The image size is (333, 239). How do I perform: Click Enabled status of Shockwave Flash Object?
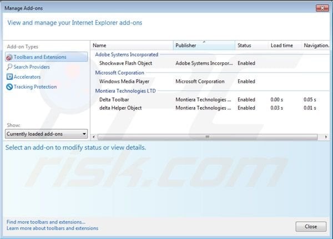point(246,63)
